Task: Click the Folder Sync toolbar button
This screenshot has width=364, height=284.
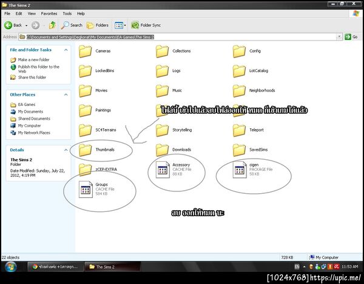Action: [146, 25]
